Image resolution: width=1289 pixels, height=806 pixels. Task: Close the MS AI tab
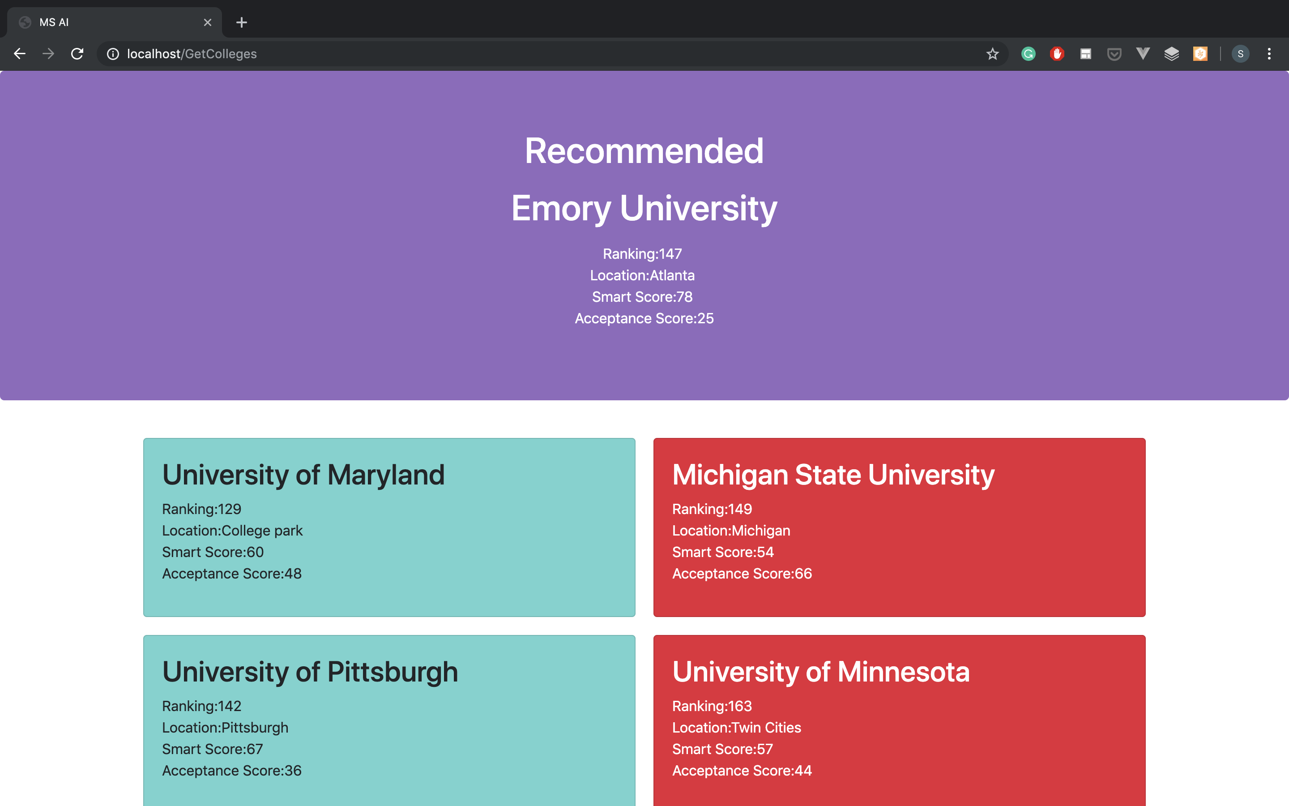click(x=207, y=22)
